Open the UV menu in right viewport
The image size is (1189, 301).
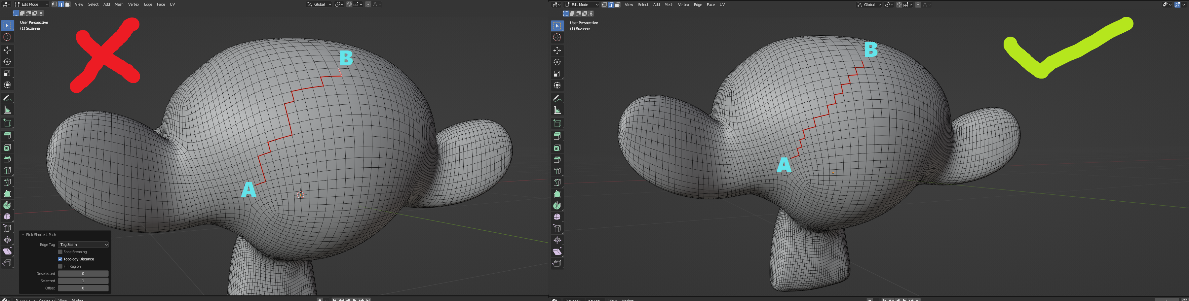722,5
